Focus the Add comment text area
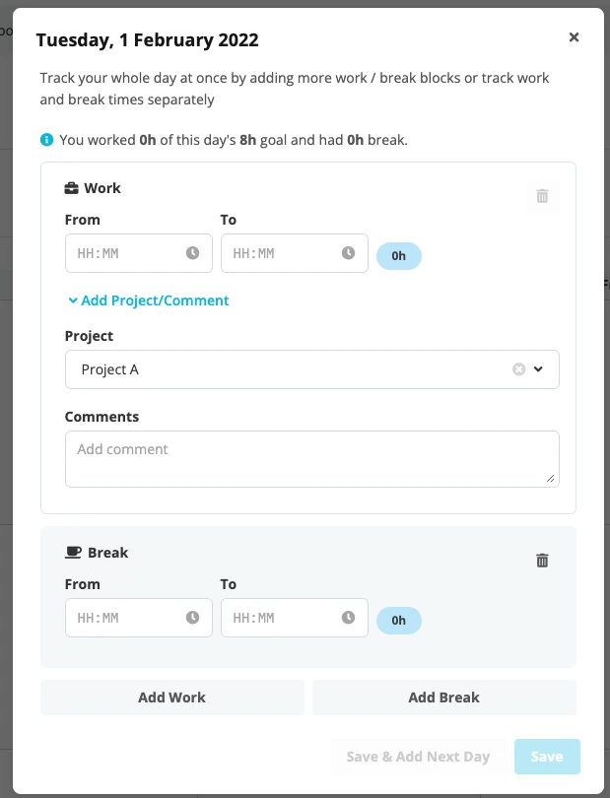 (x=312, y=459)
